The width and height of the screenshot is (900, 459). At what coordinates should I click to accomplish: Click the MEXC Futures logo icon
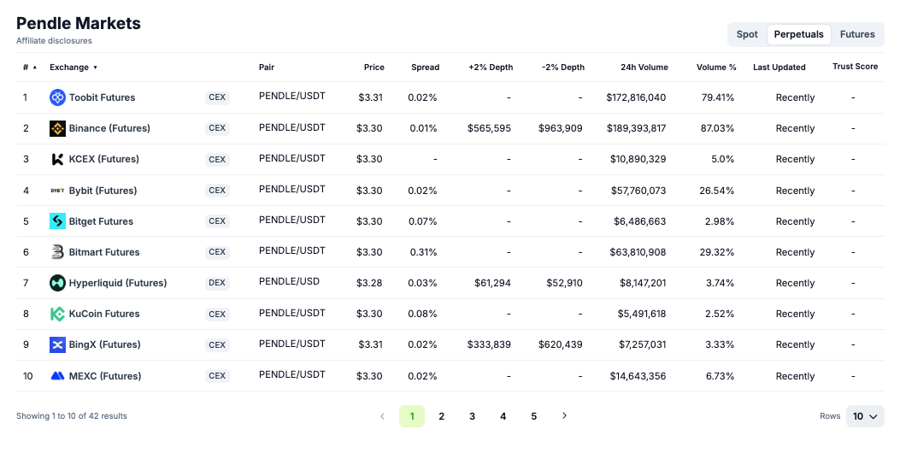click(x=57, y=376)
